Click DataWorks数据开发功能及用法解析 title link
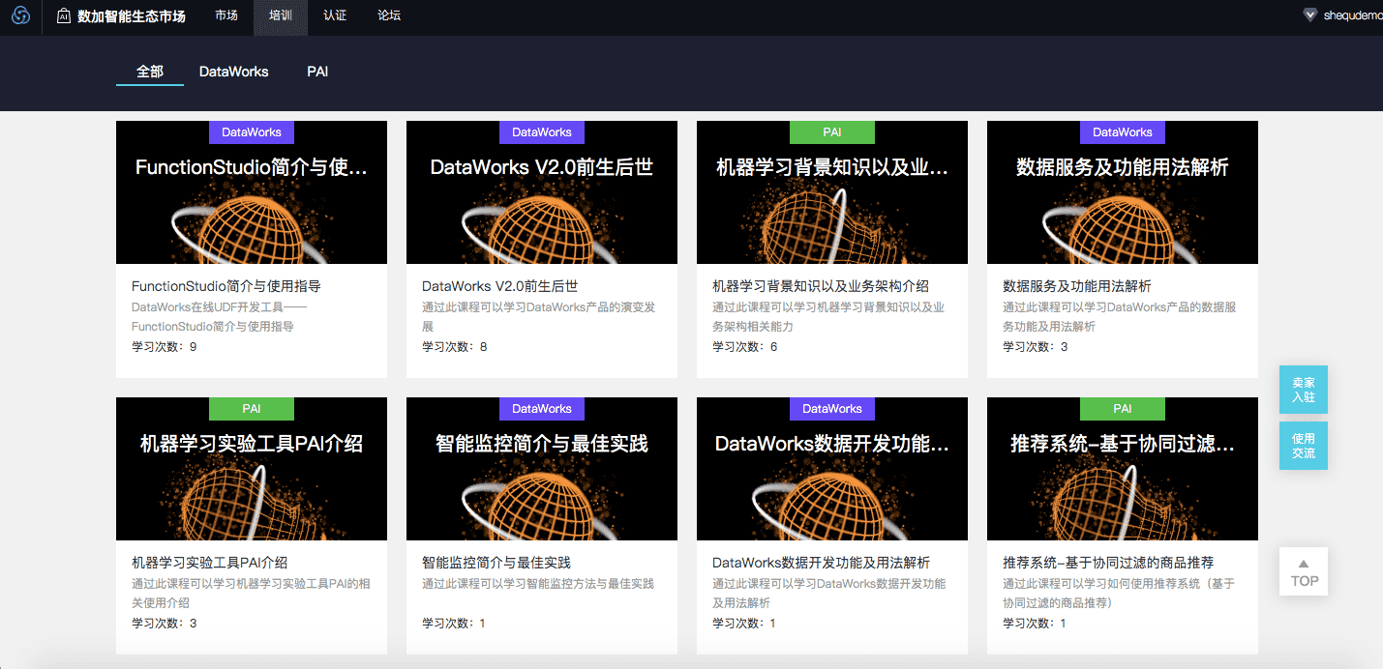Image resolution: width=1383 pixels, height=669 pixels. click(x=822, y=563)
